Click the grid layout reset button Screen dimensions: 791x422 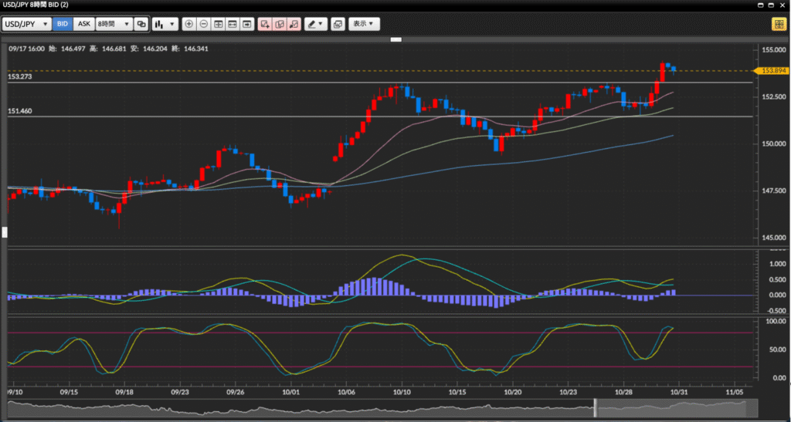click(x=218, y=24)
